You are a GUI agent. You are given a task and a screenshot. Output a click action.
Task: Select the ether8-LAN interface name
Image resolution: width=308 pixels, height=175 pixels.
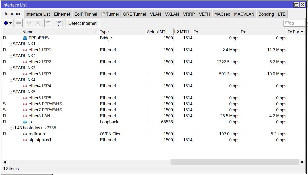39,116
